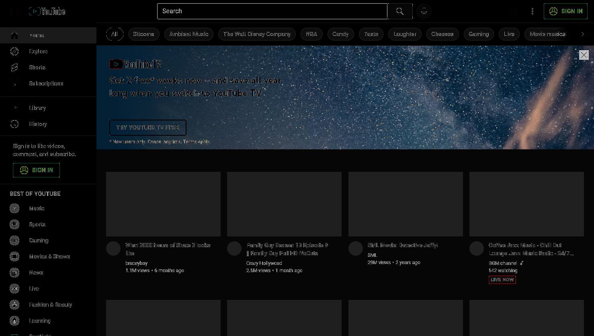Click Terms apply text in banner

point(197,142)
